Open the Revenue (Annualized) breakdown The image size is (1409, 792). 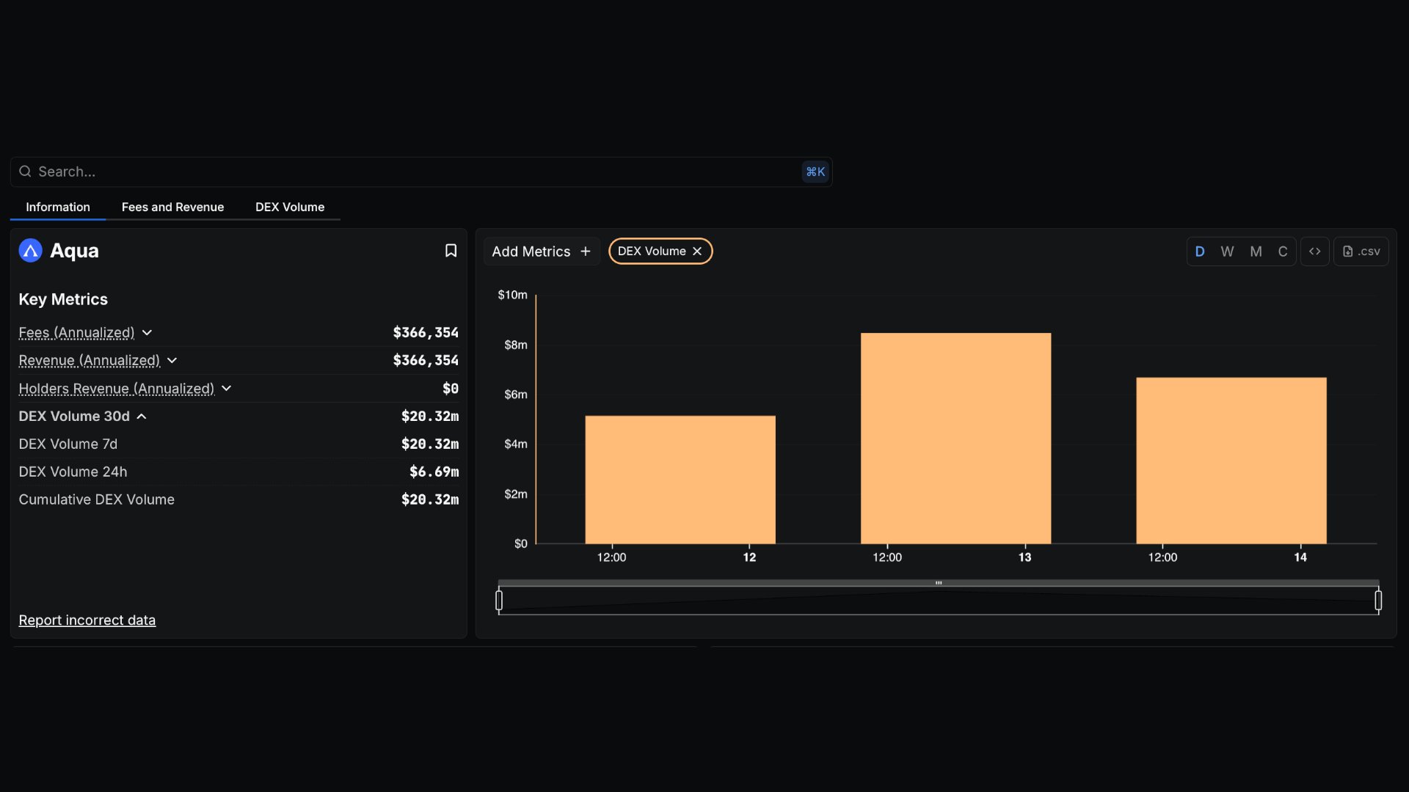(x=171, y=360)
